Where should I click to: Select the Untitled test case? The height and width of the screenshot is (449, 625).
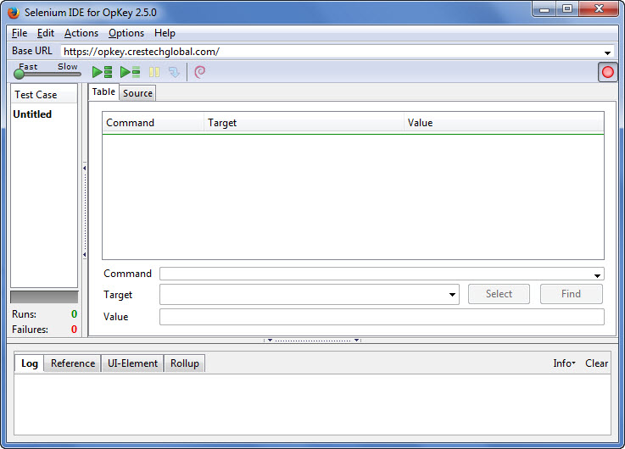32,114
